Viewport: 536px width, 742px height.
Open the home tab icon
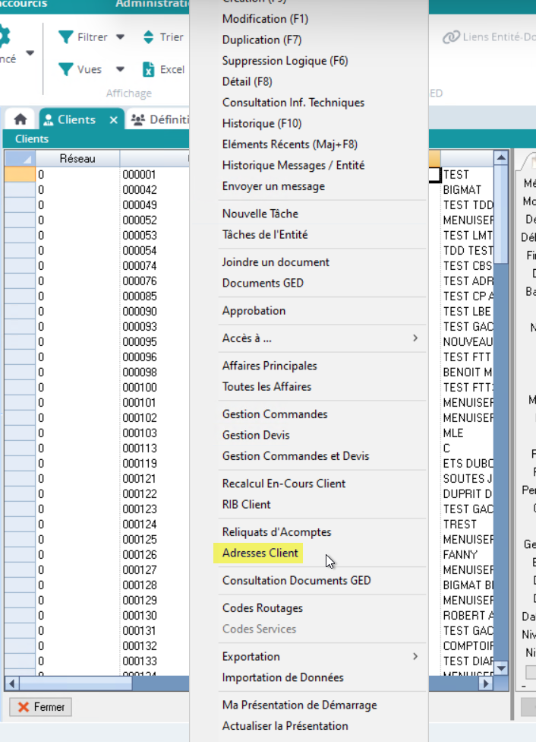point(20,119)
